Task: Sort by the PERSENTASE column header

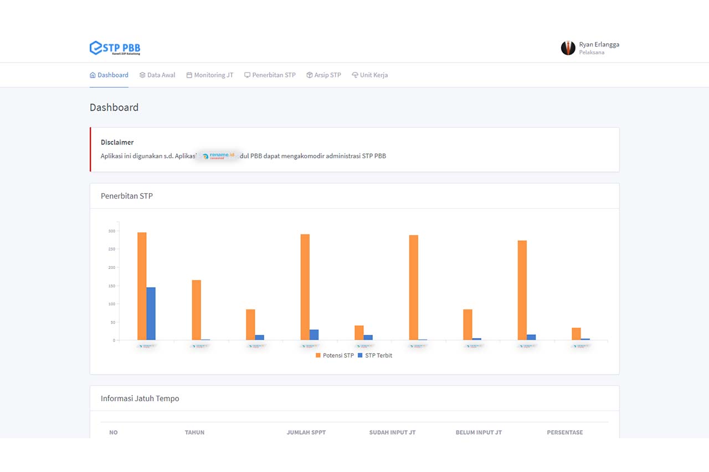Action: point(564,432)
